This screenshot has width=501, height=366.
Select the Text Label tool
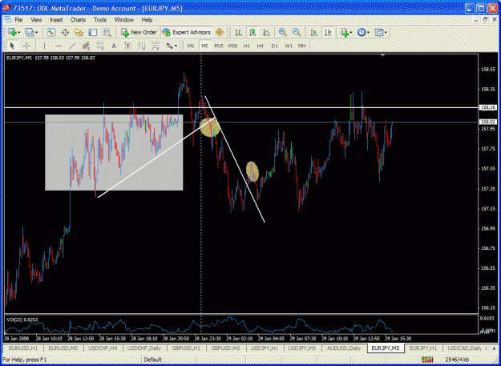[x=127, y=46]
